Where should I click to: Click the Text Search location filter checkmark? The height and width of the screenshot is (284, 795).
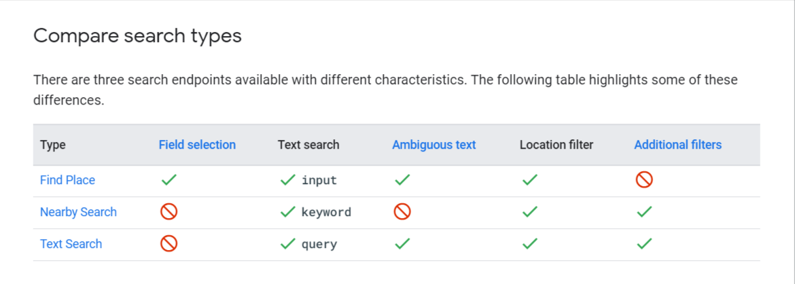point(530,244)
